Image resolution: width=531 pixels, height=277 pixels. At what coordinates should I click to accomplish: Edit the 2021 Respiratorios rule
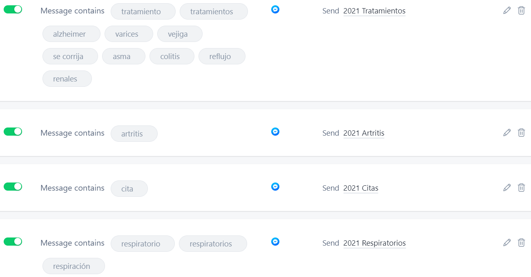(x=507, y=242)
